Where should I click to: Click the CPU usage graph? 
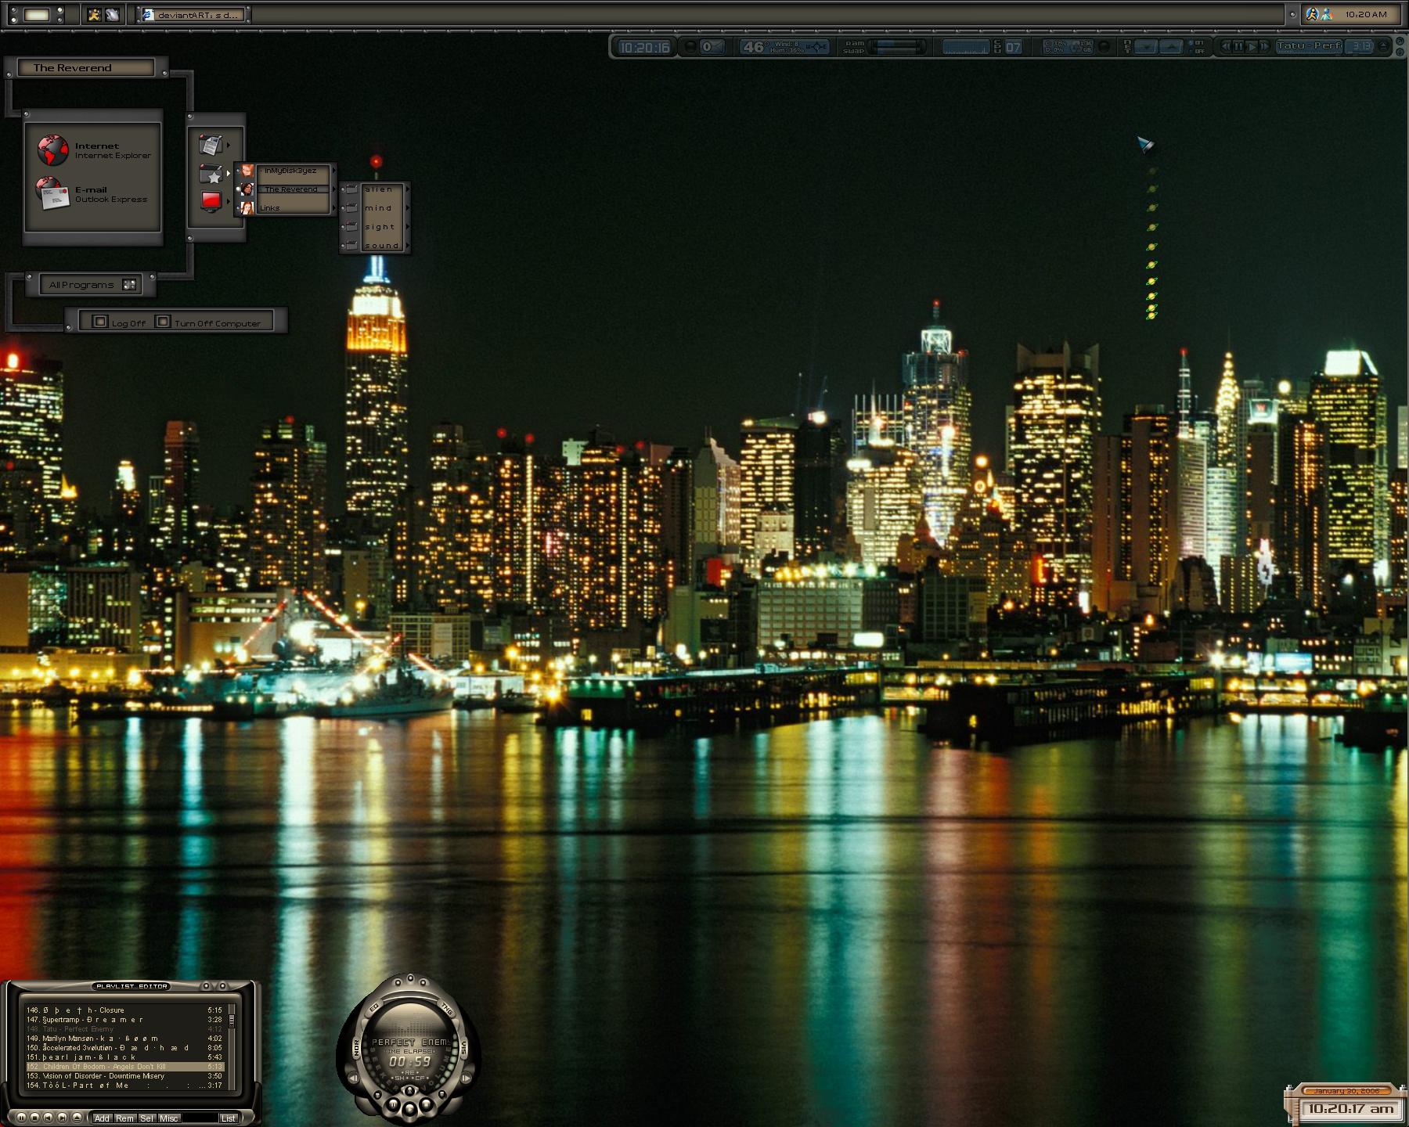[x=966, y=47]
